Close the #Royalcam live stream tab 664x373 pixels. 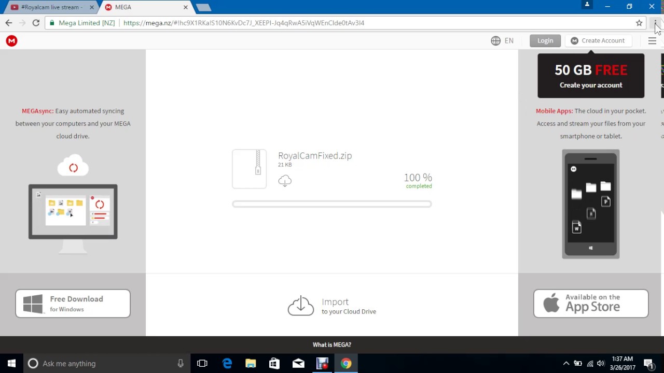[x=92, y=7]
